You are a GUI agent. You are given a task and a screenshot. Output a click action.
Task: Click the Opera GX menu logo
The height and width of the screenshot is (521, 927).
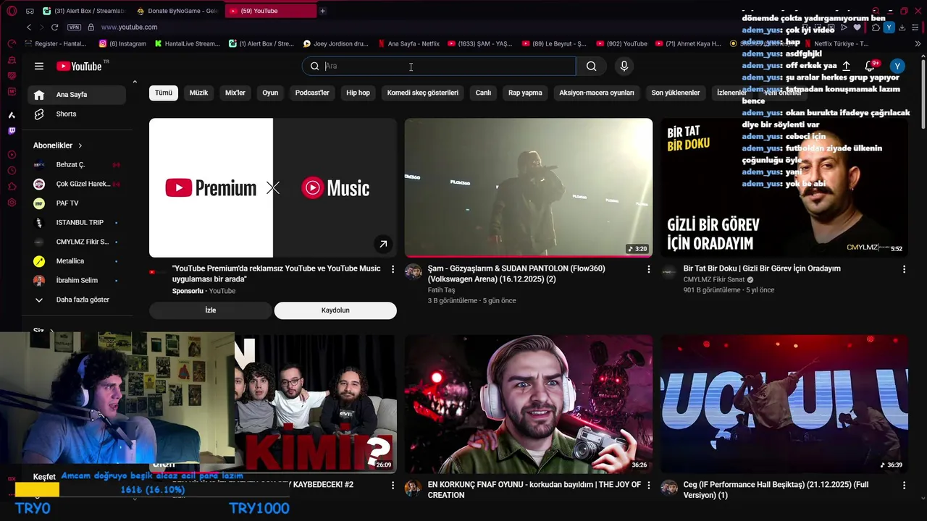coord(12,11)
